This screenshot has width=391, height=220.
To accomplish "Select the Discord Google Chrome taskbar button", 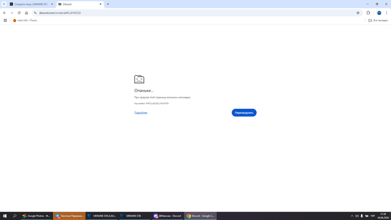I will click(x=200, y=216).
